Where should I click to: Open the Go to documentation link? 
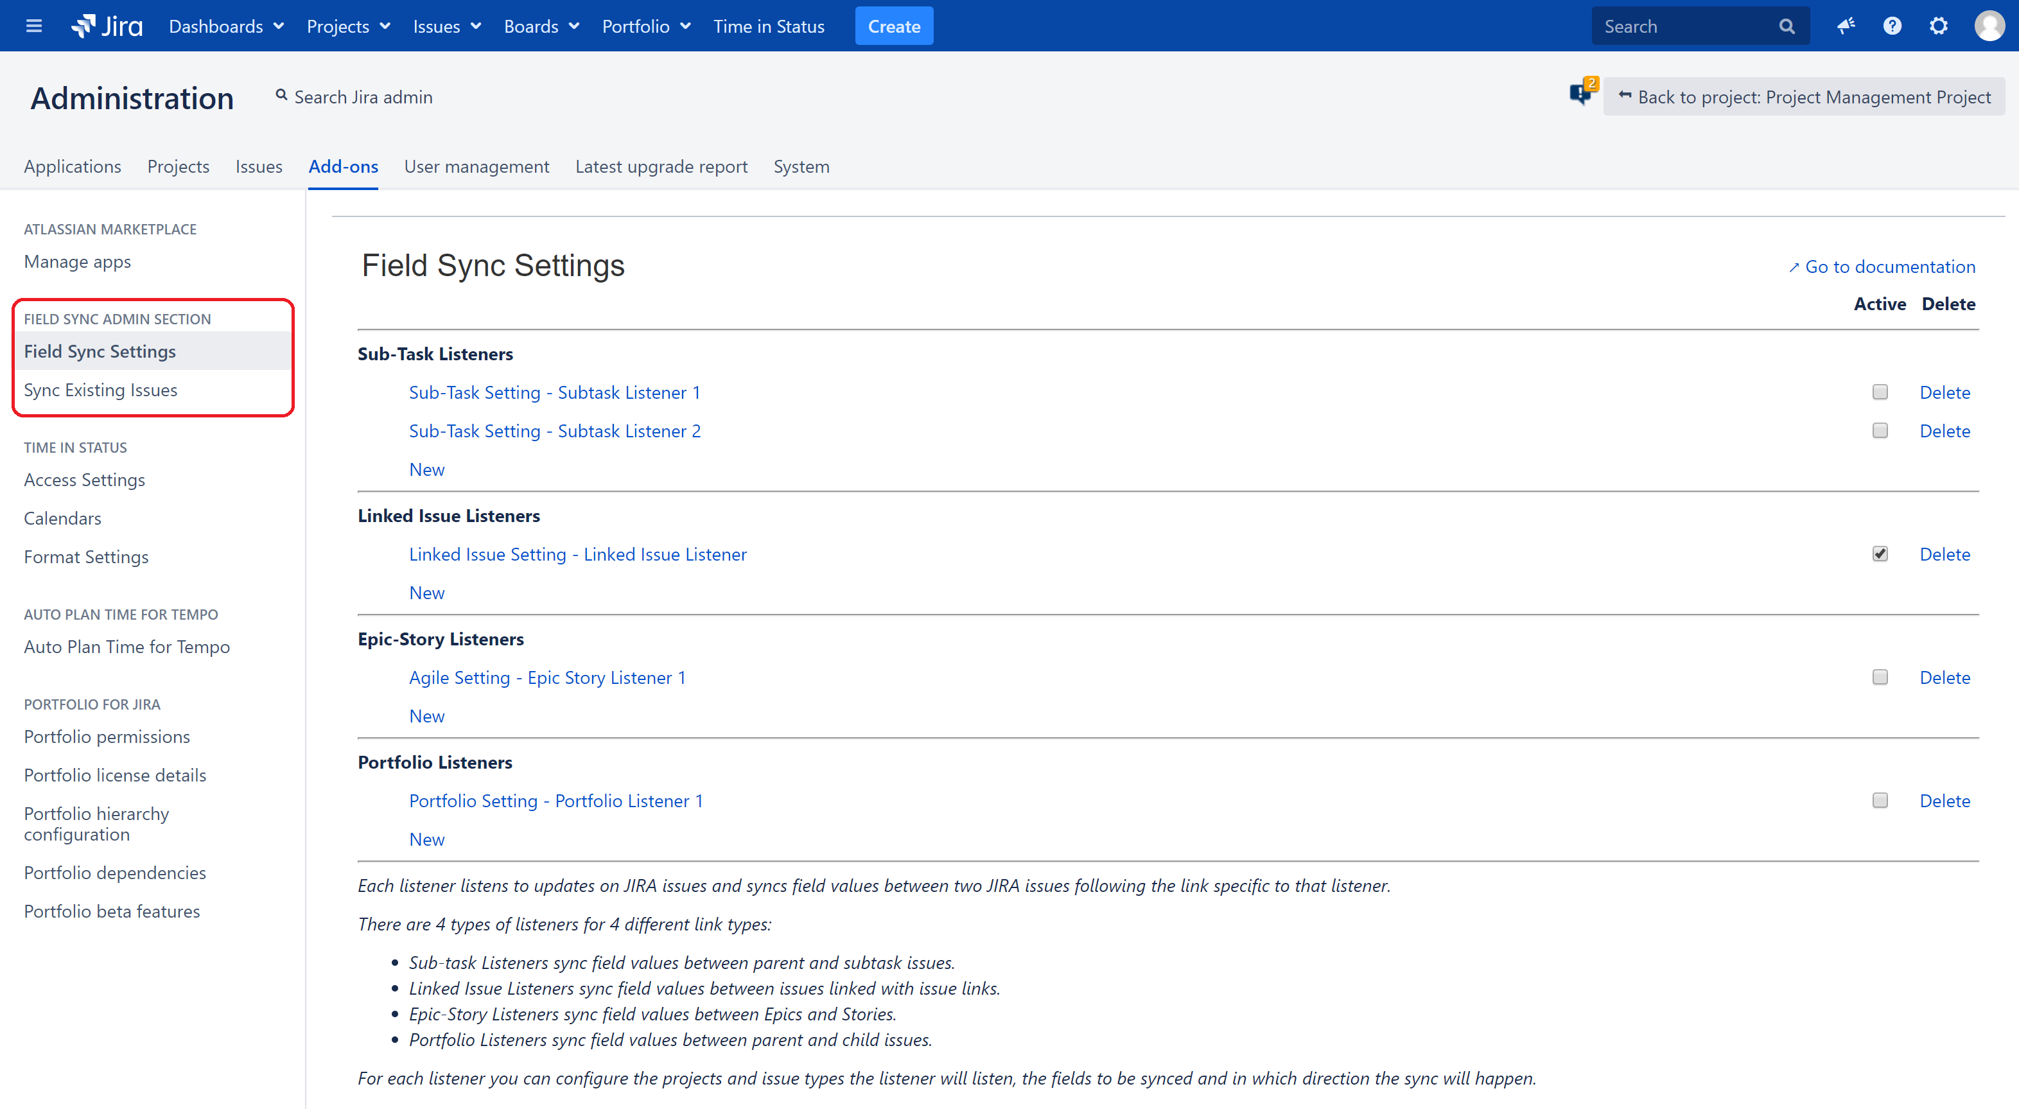[1889, 266]
